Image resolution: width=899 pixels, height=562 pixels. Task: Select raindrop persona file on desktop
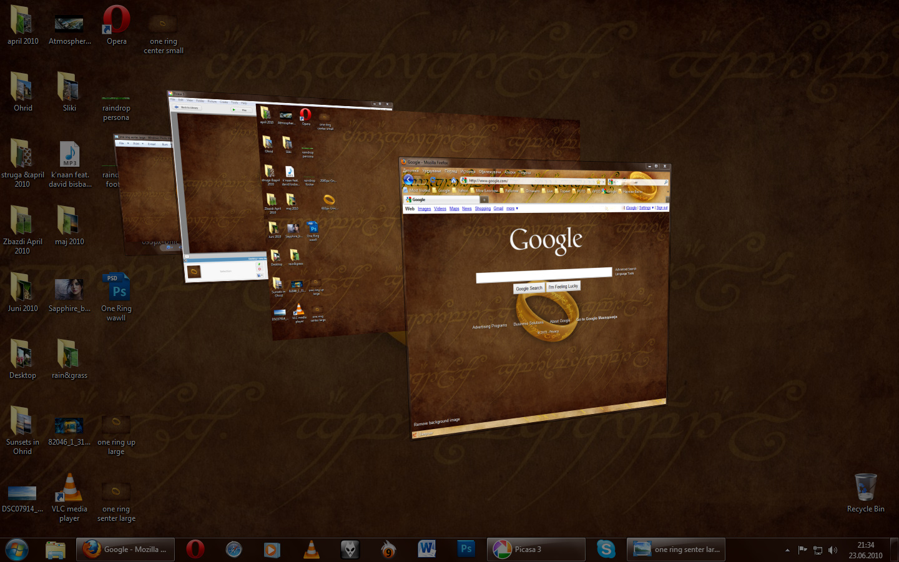pos(117,109)
